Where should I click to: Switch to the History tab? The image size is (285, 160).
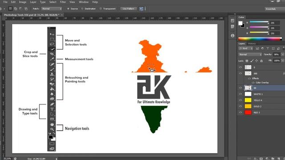tap(252, 44)
